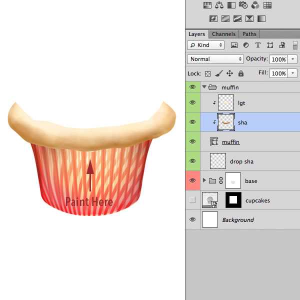
Task: Add a Channel Mixer adjustment
Action: point(255,5)
